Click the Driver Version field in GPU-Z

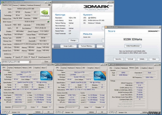pyautogui.click(x=31, y=44)
